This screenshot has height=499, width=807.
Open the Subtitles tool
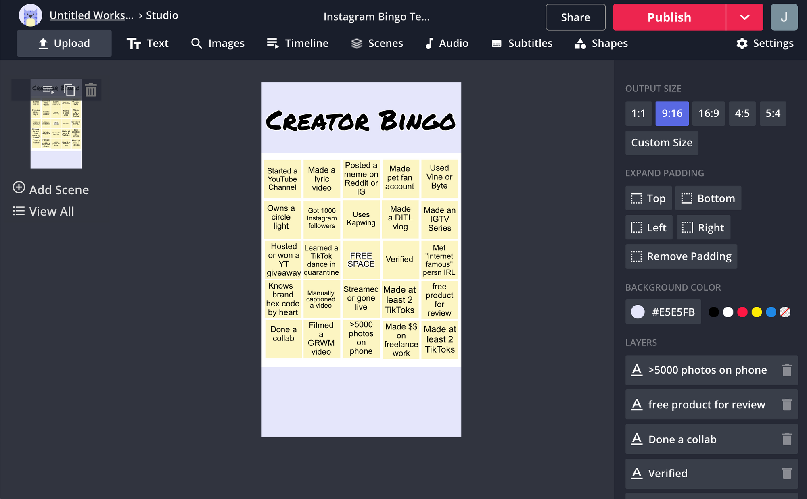[x=522, y=43]
